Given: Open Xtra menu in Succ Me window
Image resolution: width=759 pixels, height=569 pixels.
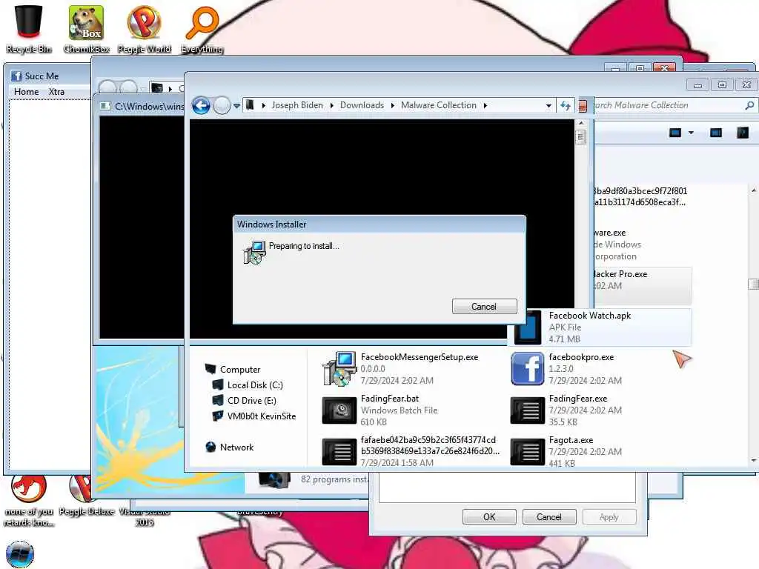Looking at the screenshot, I should pos(56,91).
